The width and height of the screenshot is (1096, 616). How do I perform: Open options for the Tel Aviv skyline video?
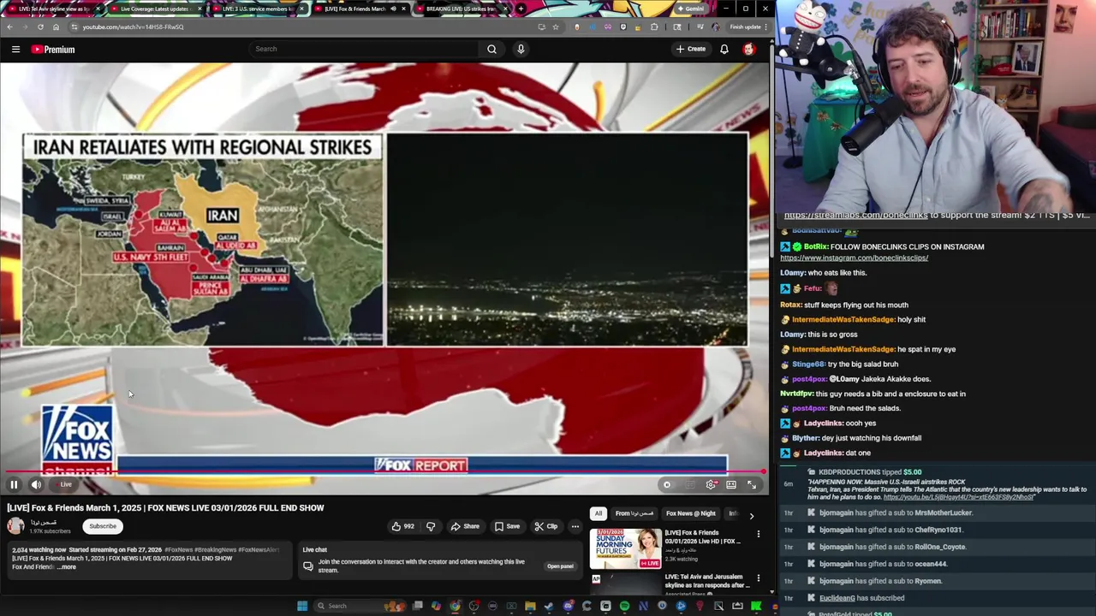click(758, 579)
